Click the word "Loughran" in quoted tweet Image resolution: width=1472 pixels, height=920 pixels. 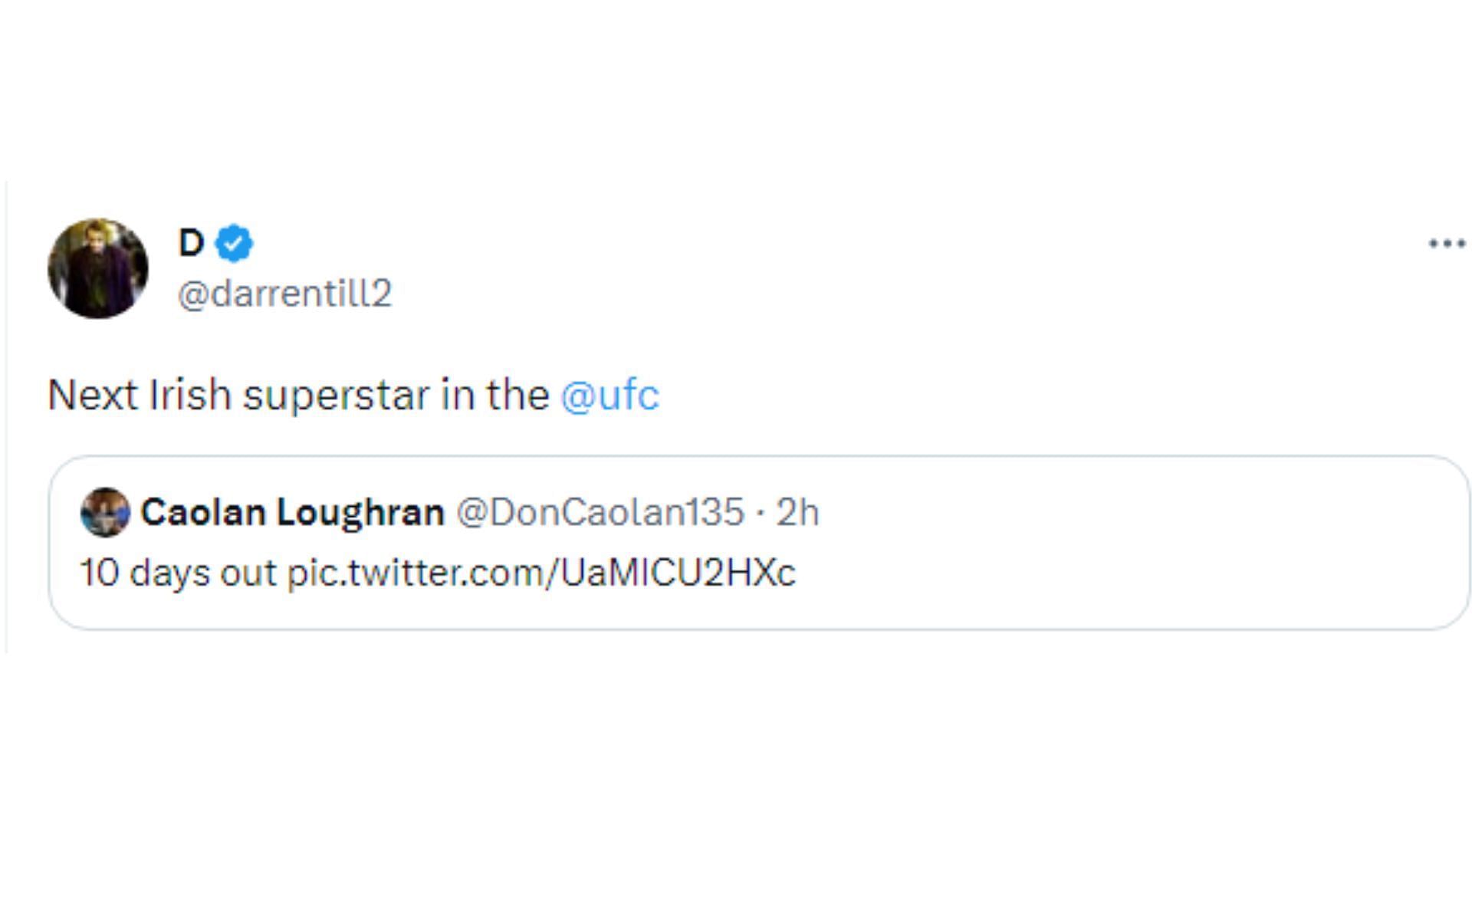(x=360, y=512)
